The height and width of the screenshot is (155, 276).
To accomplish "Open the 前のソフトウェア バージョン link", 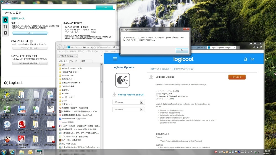I will [x=183, y=69].
